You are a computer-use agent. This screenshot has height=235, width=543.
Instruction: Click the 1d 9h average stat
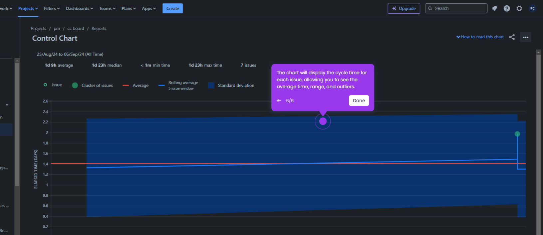click(59, 65)
